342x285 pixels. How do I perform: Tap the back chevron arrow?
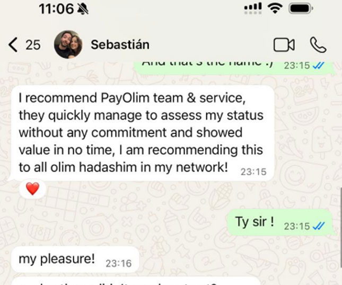click(x=13, y=44)
